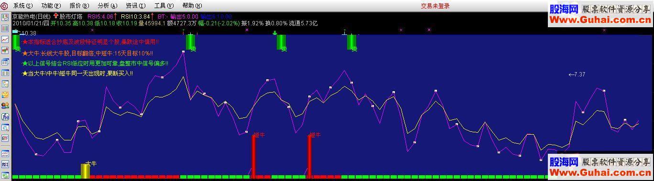Click the RSI indicator icon in sidebar
The height and width of the screenshot is (181, 654).
5,164
